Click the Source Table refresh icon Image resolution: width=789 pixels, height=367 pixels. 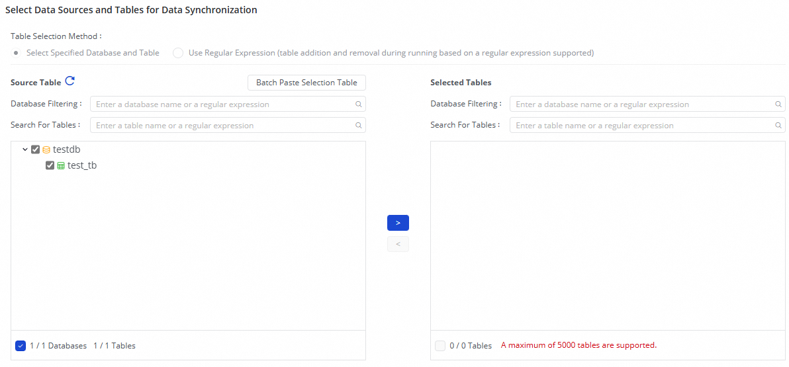(x=70, y=82)
